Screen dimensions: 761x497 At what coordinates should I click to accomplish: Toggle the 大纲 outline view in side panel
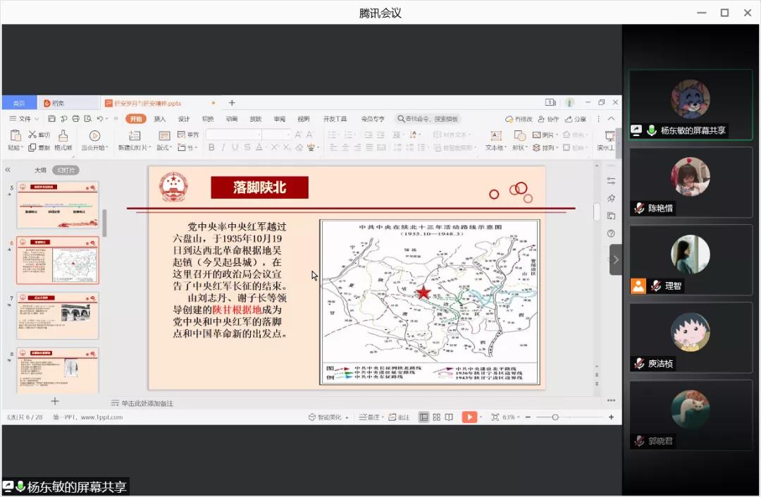point(40,171)
